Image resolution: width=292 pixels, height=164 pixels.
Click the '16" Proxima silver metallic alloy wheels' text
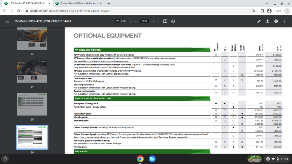pyautogui.click(x=93, y=55)
